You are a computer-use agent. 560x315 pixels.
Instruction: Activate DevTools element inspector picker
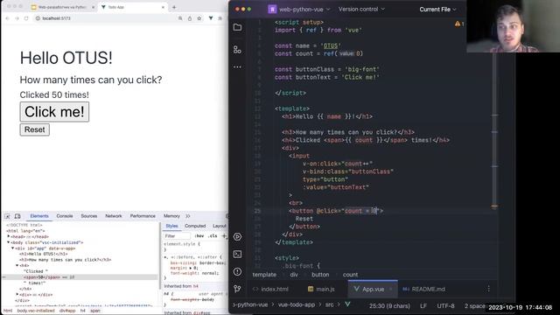point(7,216)
